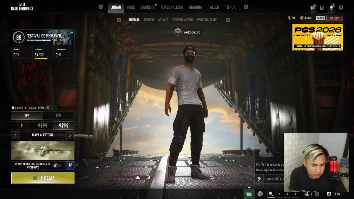Add teammate in first empty plus slot

pos(279,194)
